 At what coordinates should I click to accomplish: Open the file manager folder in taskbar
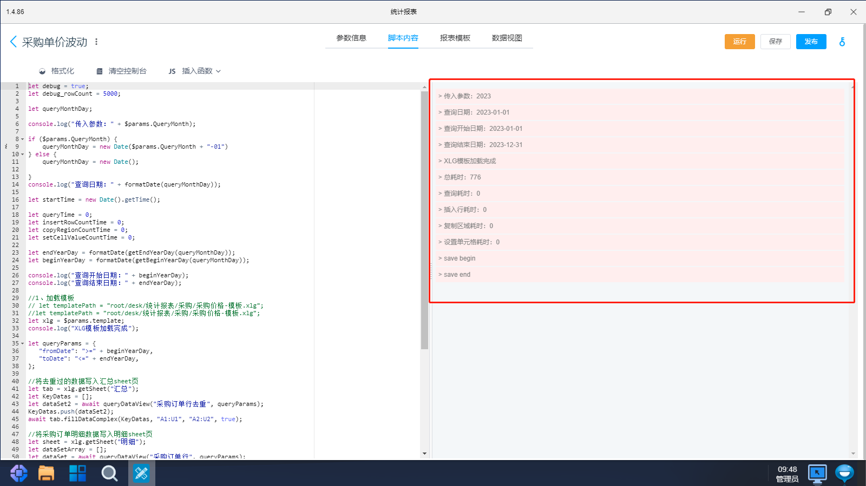point(46,473)
